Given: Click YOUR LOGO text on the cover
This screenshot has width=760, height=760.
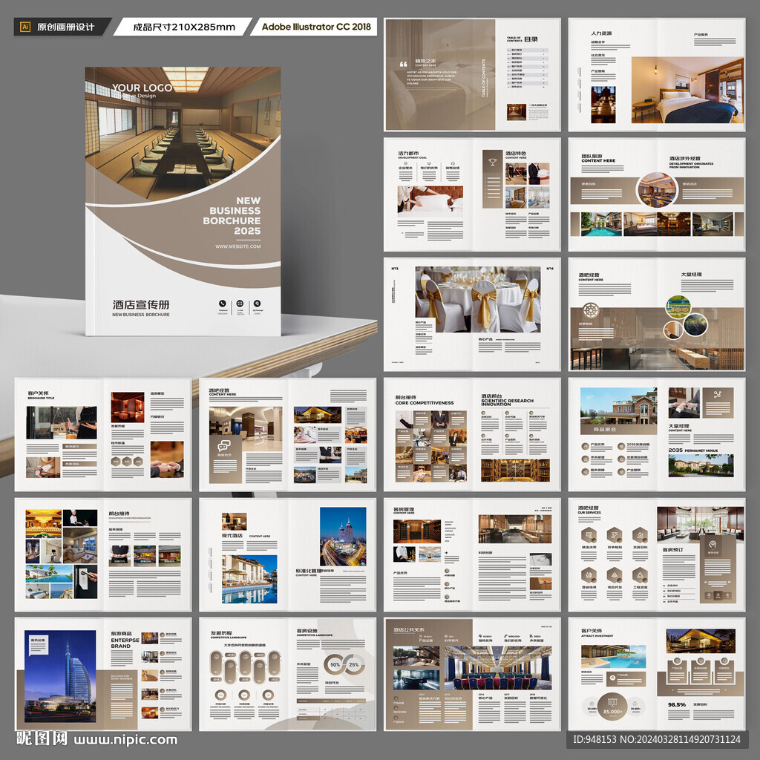Looking at the screenshot, I should tap(142, 88).
